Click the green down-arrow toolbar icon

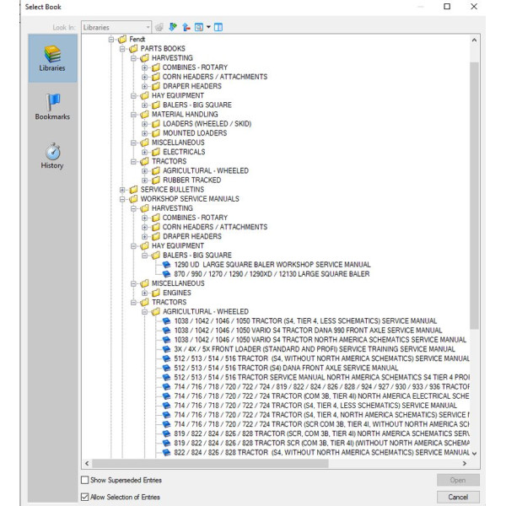tap(173, 27)
